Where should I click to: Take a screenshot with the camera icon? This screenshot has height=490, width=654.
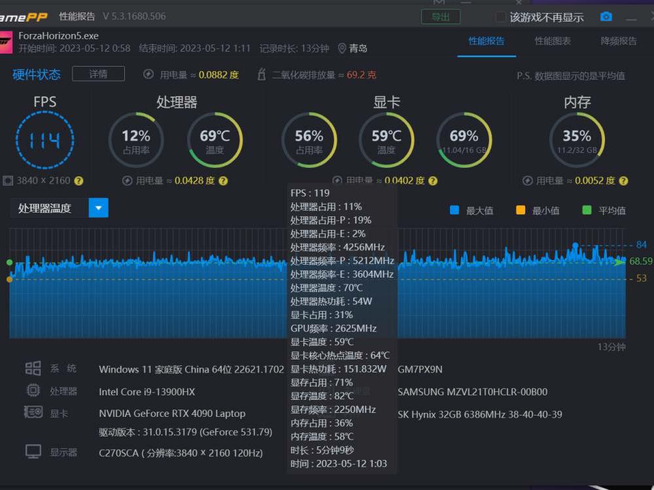tap(606, 17)
